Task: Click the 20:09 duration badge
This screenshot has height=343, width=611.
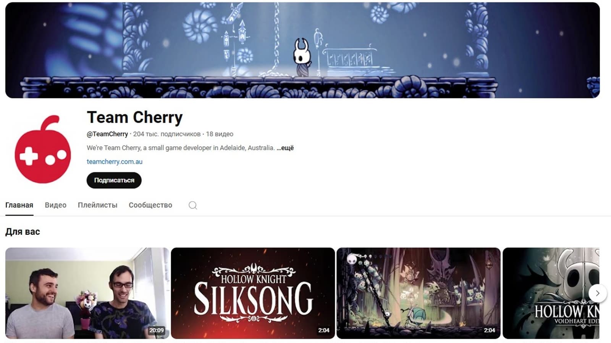Action: pyautogui.click(x=157, y=330)
